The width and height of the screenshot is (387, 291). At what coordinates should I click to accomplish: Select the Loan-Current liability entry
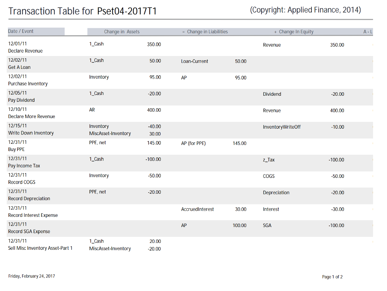(x=194, y=61)
